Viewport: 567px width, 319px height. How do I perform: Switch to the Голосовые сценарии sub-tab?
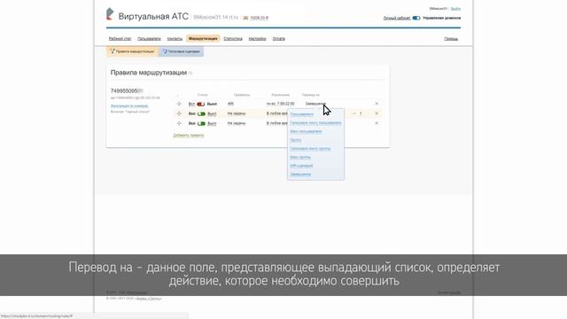coord(181,51)
